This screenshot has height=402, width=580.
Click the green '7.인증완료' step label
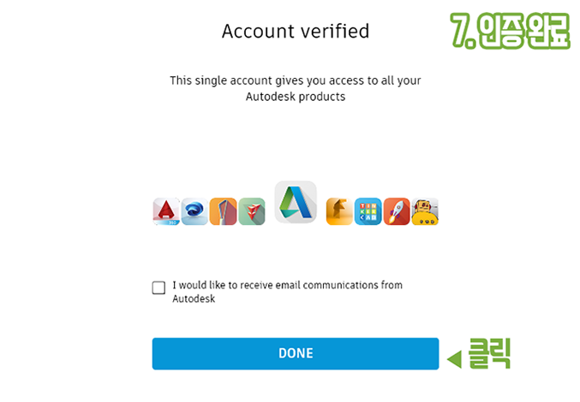click(510, 31)
